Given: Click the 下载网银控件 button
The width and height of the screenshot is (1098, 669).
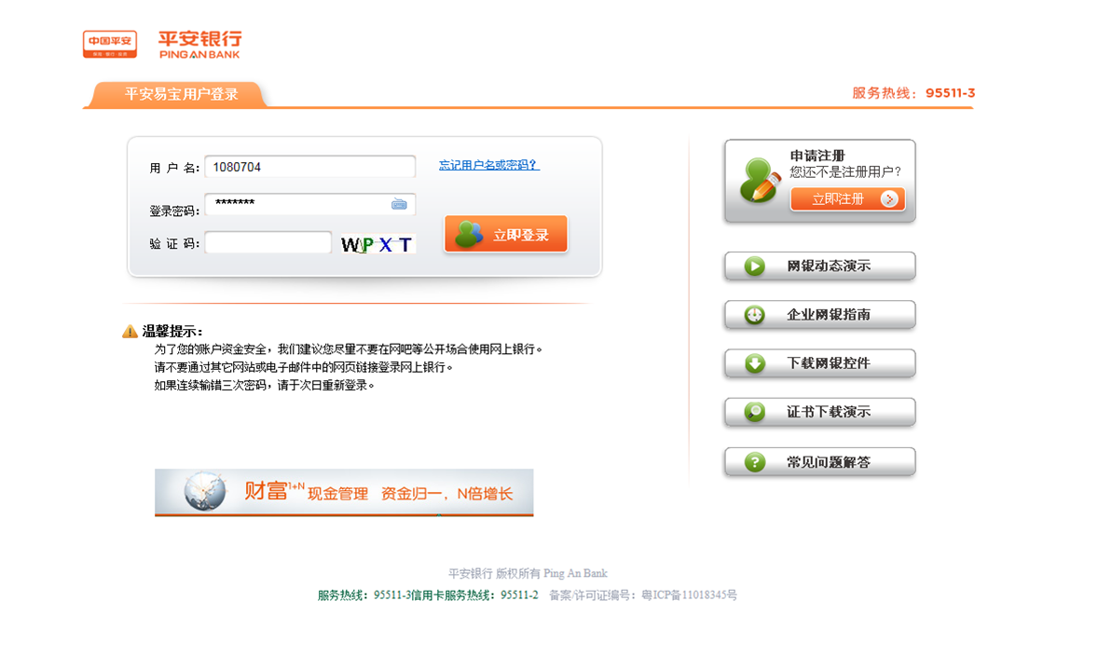Looking at the screenshot, I should (x=820, y=363).
